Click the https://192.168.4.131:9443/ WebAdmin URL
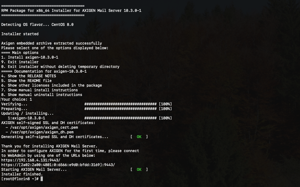 pos(31,160)
